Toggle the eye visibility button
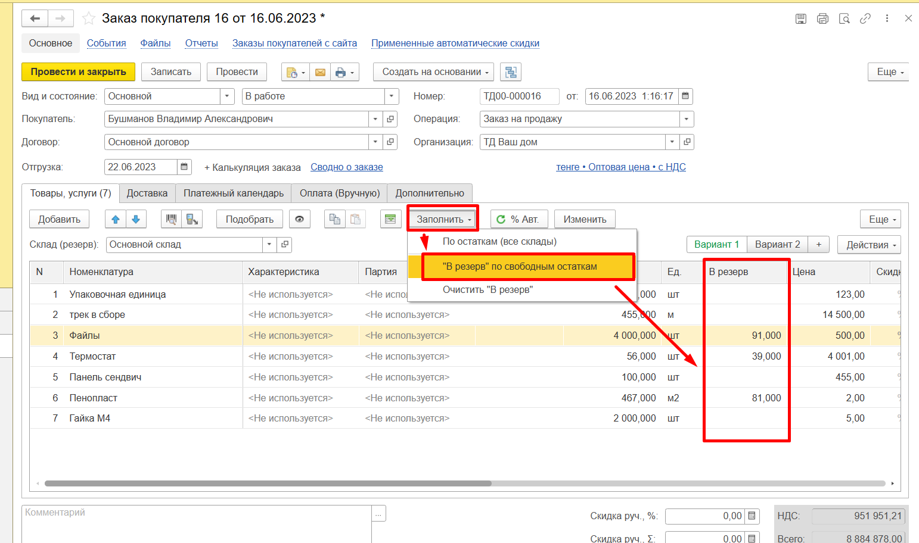The image size is (919, 543). click(x=299, y=219)
